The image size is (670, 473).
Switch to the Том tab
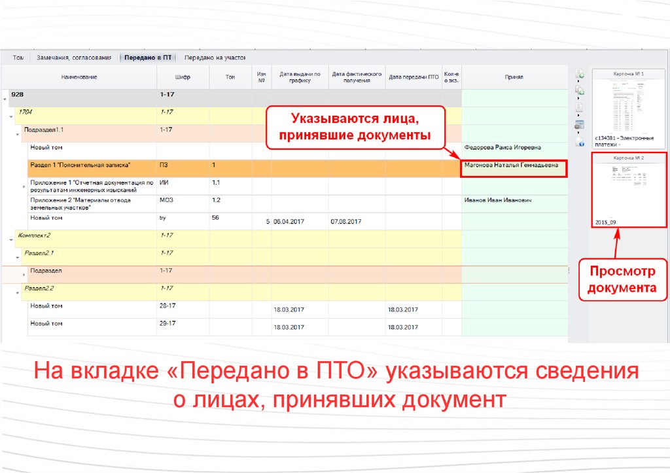point(18,58)
